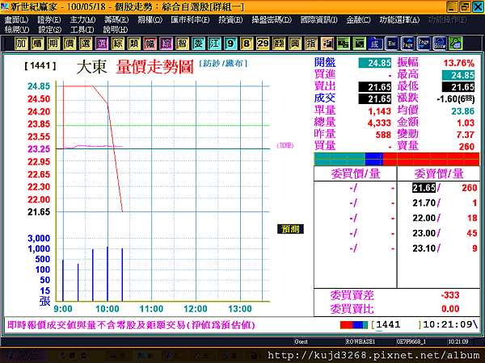Open the 籌碼(R) menu
This screenshot has width=485, height=363.
tap(116, 19)
